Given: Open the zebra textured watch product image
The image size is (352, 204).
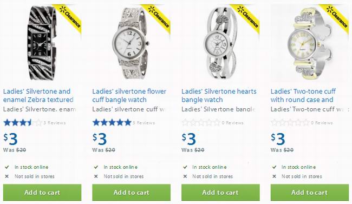Looking at the screenshot, I should click(x=42, y=43).
